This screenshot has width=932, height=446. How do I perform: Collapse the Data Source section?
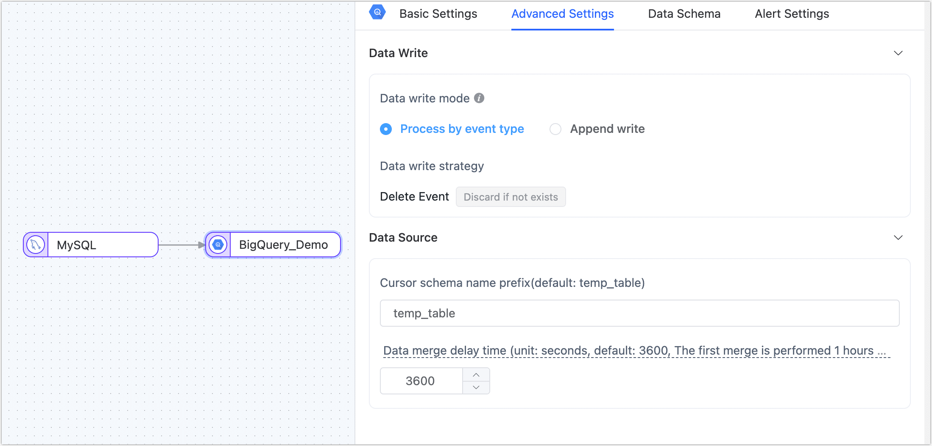point(899,237)
